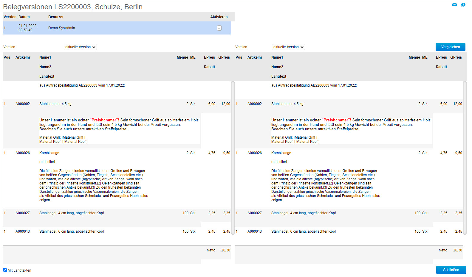
Task: Open the help speech bubble icon
Action: click(463, 4)
